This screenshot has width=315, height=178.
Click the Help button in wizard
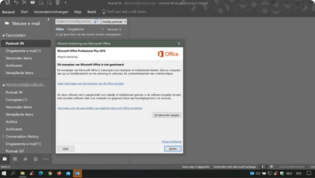click(x=66, y=149)
